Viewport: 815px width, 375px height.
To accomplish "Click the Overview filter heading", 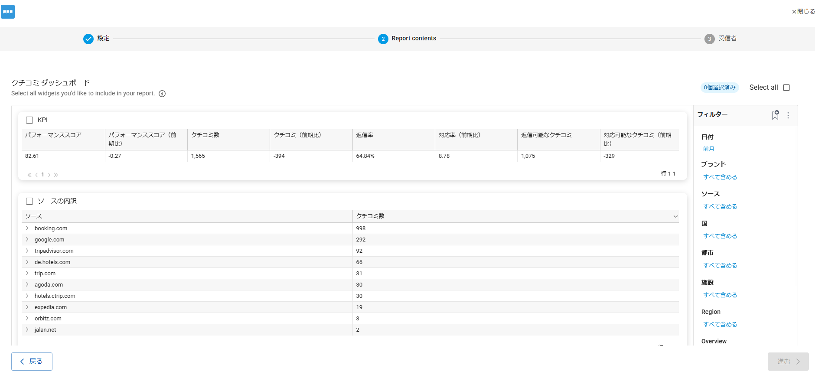I will [714, 341].
